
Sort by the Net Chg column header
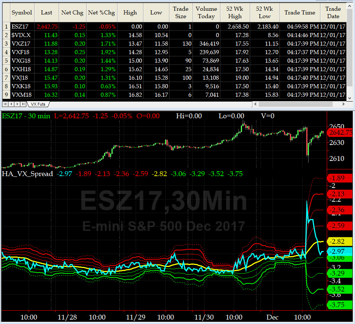click(x=72, y=13)
